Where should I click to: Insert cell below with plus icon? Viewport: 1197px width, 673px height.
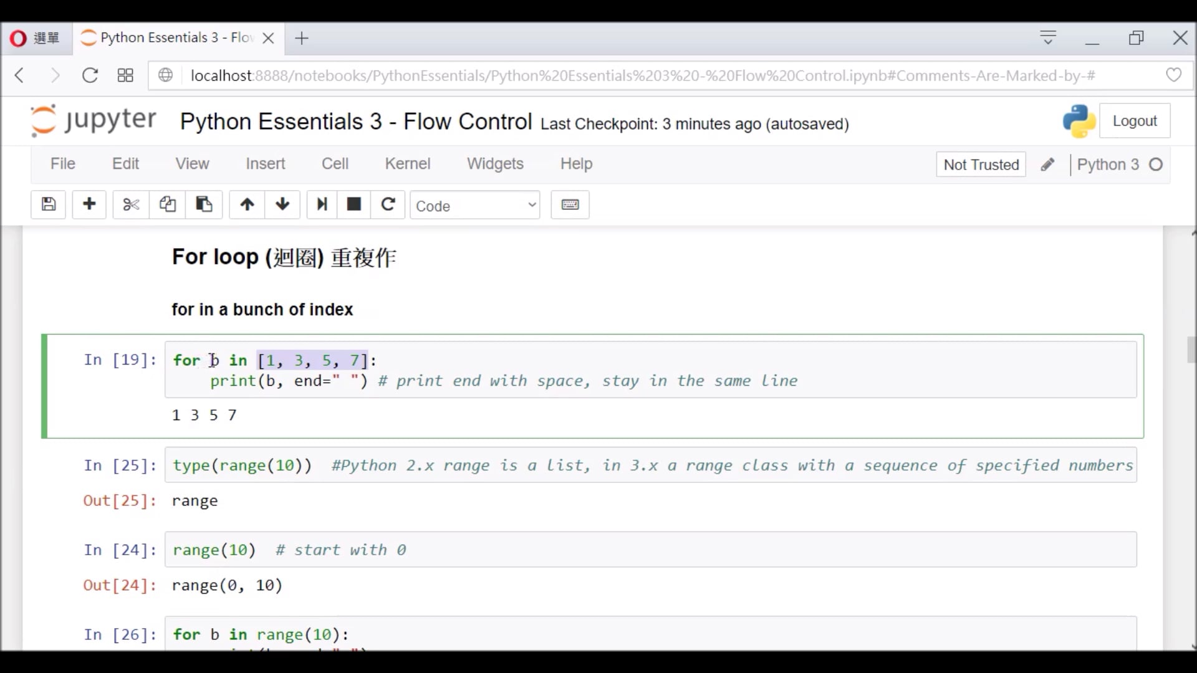click(89, 204)
